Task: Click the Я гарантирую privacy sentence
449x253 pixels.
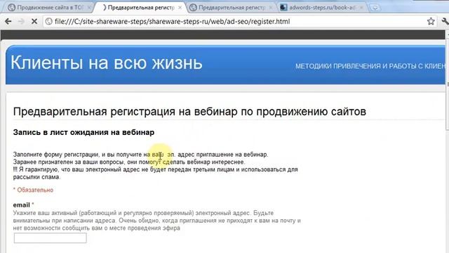Action: click(x=156, y=174)
